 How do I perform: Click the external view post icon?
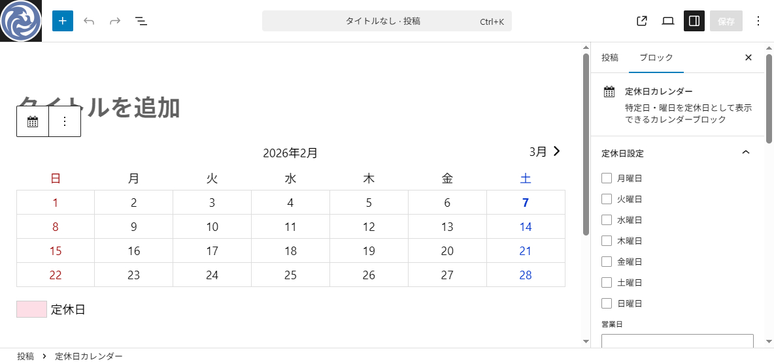pos(642,21)
